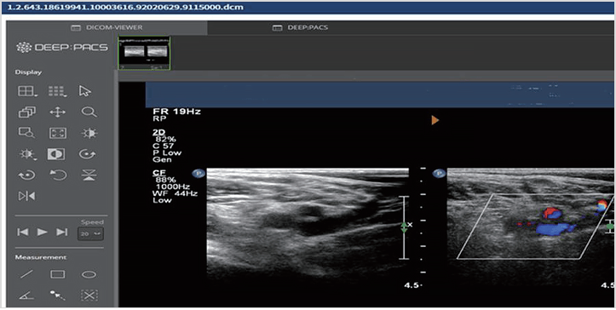
Task: Click the left image P badge
Action: tap(199, 173)
